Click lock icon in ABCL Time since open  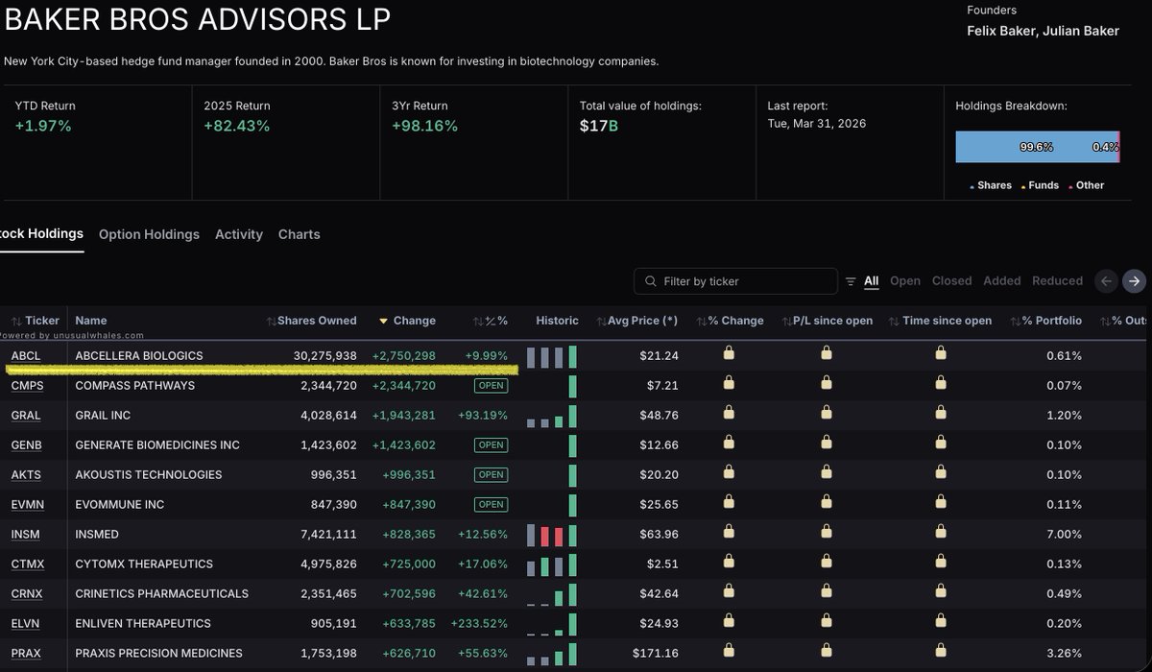[941, 353]
